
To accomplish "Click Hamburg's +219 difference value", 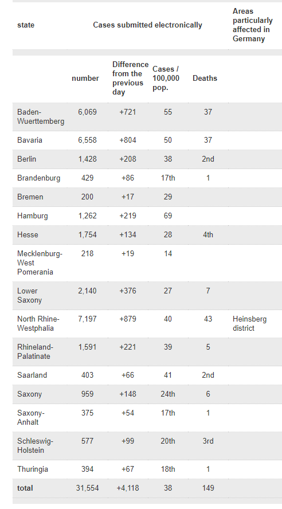I will (x=128, y=216).
